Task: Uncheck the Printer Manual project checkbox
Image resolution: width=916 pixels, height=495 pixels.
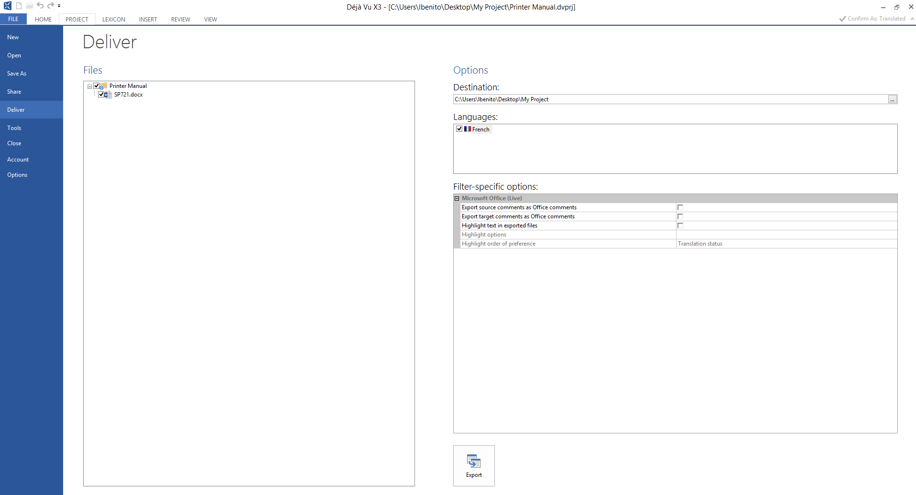Action: (x=97, y=86)
